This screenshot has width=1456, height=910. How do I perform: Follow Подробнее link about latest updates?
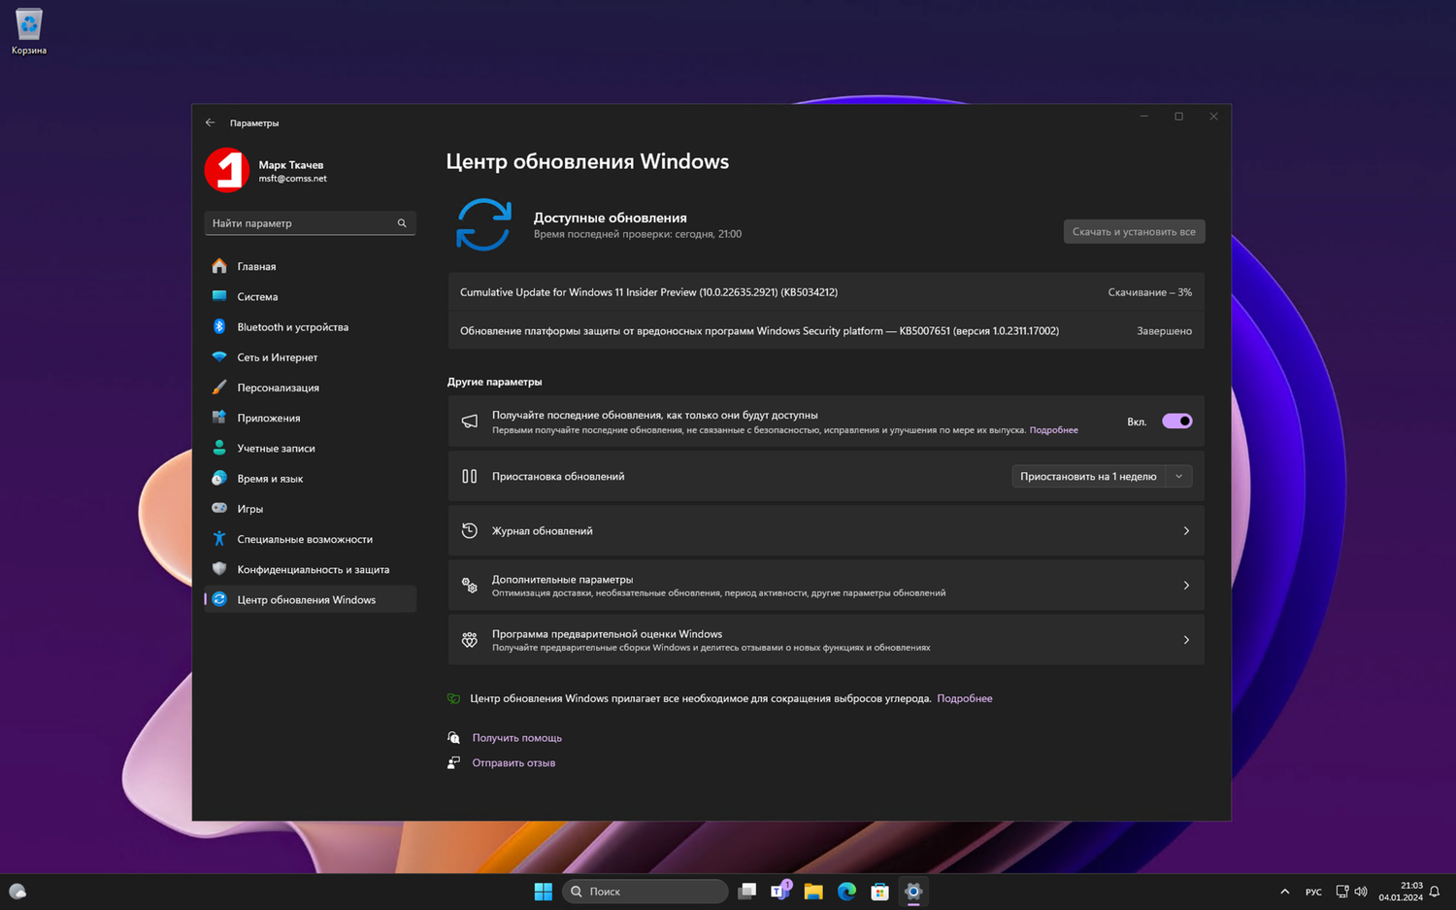coord(1053,430)
